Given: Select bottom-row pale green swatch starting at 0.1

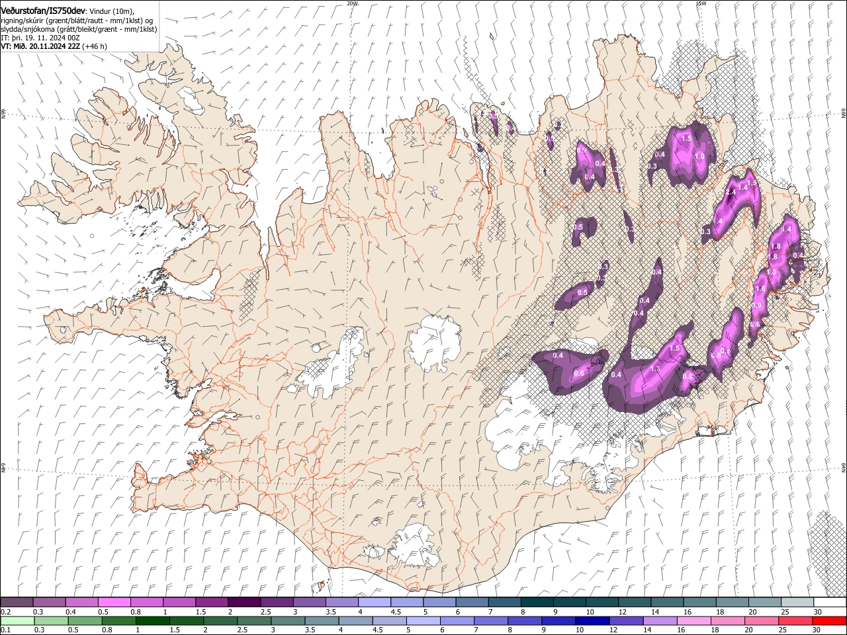Looking at the screenshot, I should (x=17, y=620).
